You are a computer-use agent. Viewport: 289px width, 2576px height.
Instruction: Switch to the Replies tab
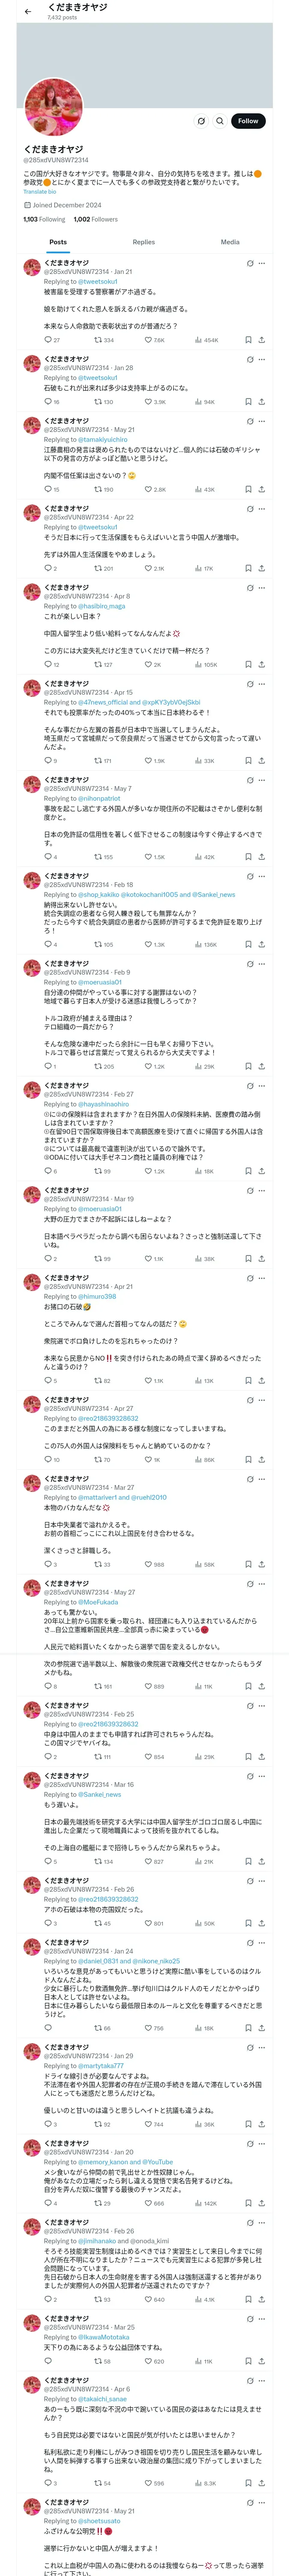pyautogui.click(x=143, y=242)
